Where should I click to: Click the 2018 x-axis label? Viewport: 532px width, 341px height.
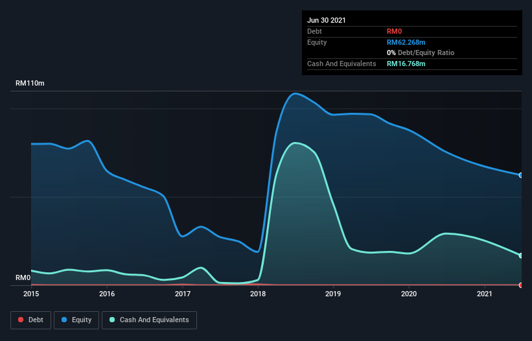258,294
